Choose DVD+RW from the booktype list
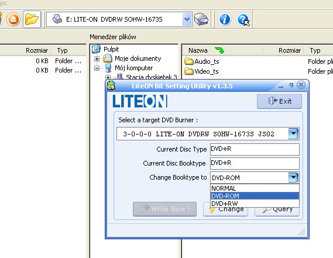The image size is (333, 258). click(255, 204)
